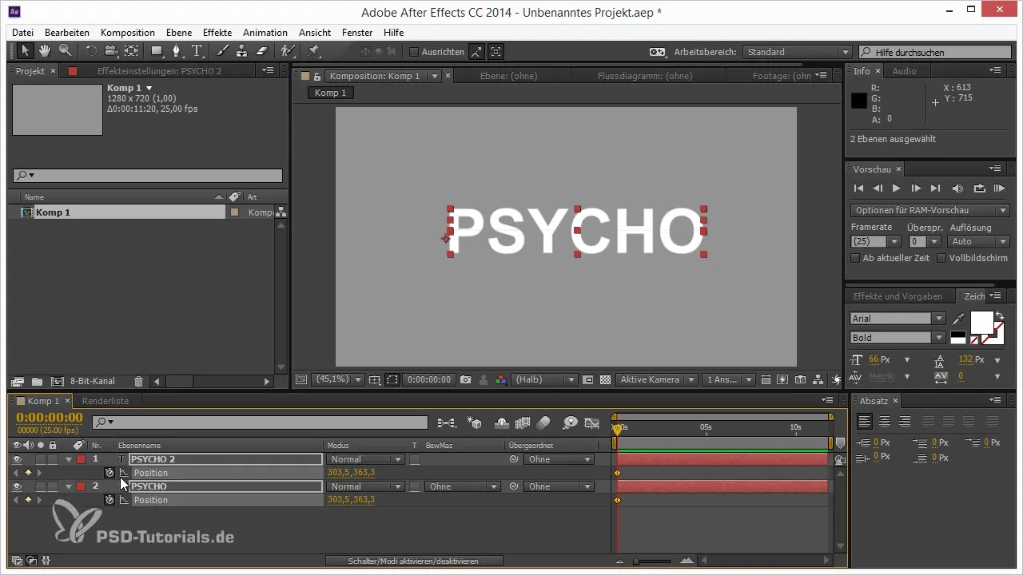Select the Hand tool
This screenshot has height=575, width=1023.
click(45, 51)
